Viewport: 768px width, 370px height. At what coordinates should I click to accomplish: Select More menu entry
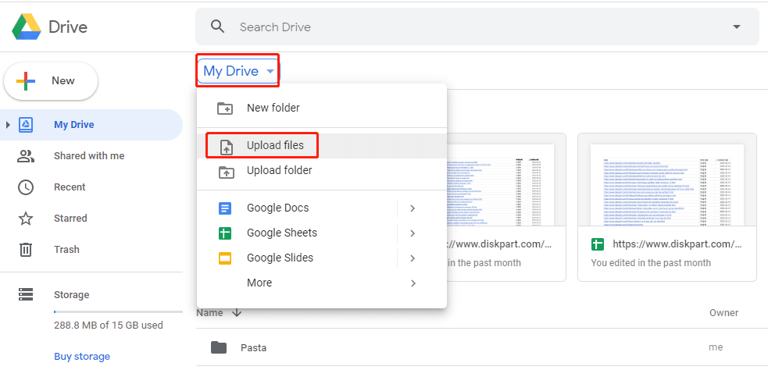tap(322, 283)
